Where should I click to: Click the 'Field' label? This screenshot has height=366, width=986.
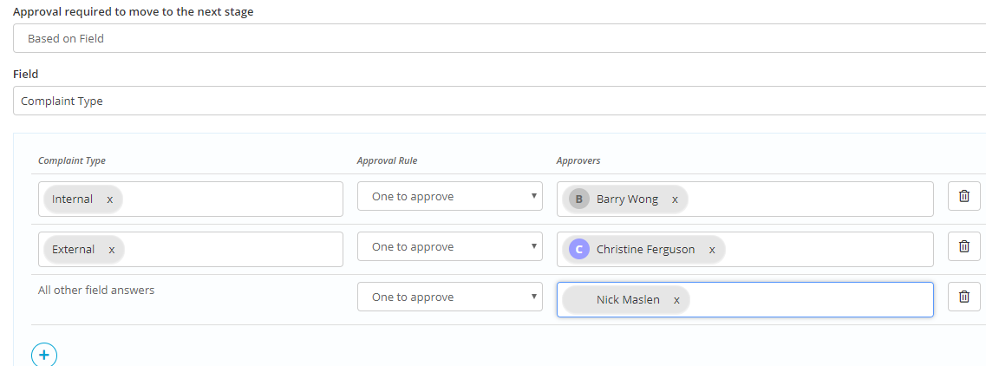(x=26, y=74)
